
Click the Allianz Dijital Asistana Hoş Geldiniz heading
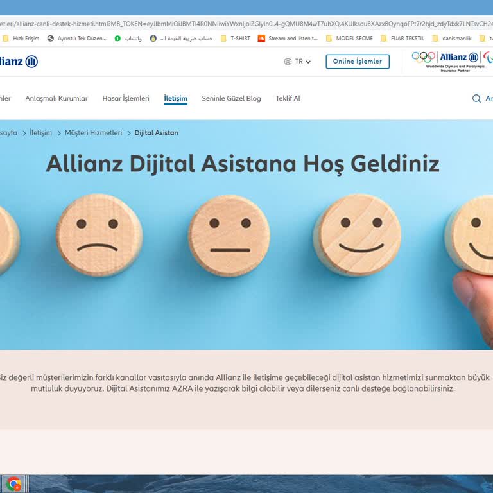click(243, 164)
